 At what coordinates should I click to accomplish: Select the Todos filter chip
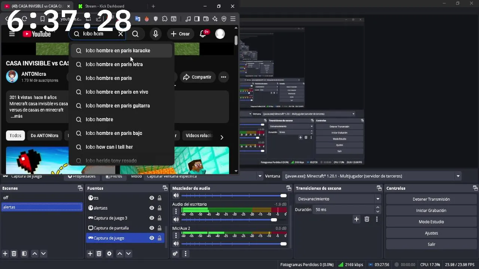coord(15,136)
